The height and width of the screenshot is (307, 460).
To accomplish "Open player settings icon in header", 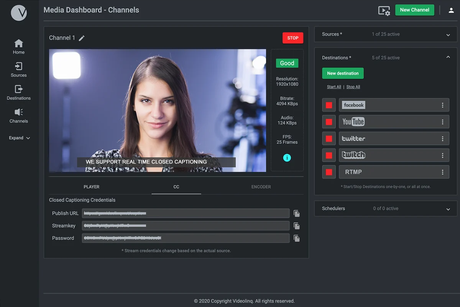I will pos(384,10).
